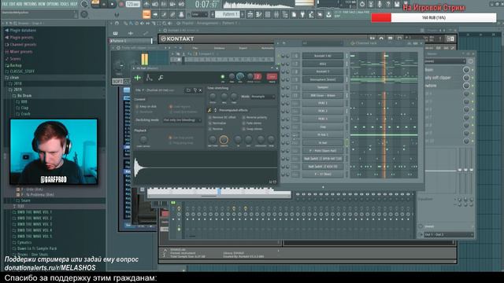Viewport: 504px width, 283px height.
Task: Open the FILE menu
Action: click(x=6, y=4)
